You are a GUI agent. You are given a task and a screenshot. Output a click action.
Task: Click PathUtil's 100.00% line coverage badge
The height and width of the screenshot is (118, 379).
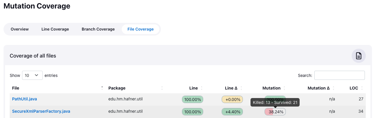(x=193, y=100)
